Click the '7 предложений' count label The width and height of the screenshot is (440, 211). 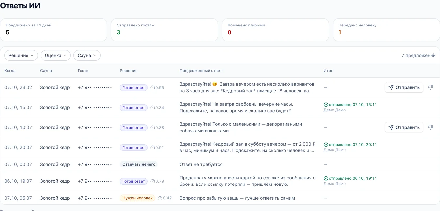pos(418,55)
